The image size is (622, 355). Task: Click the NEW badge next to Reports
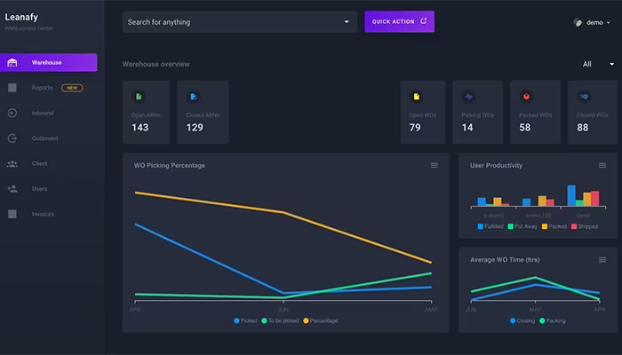click(x=72, y=88)
